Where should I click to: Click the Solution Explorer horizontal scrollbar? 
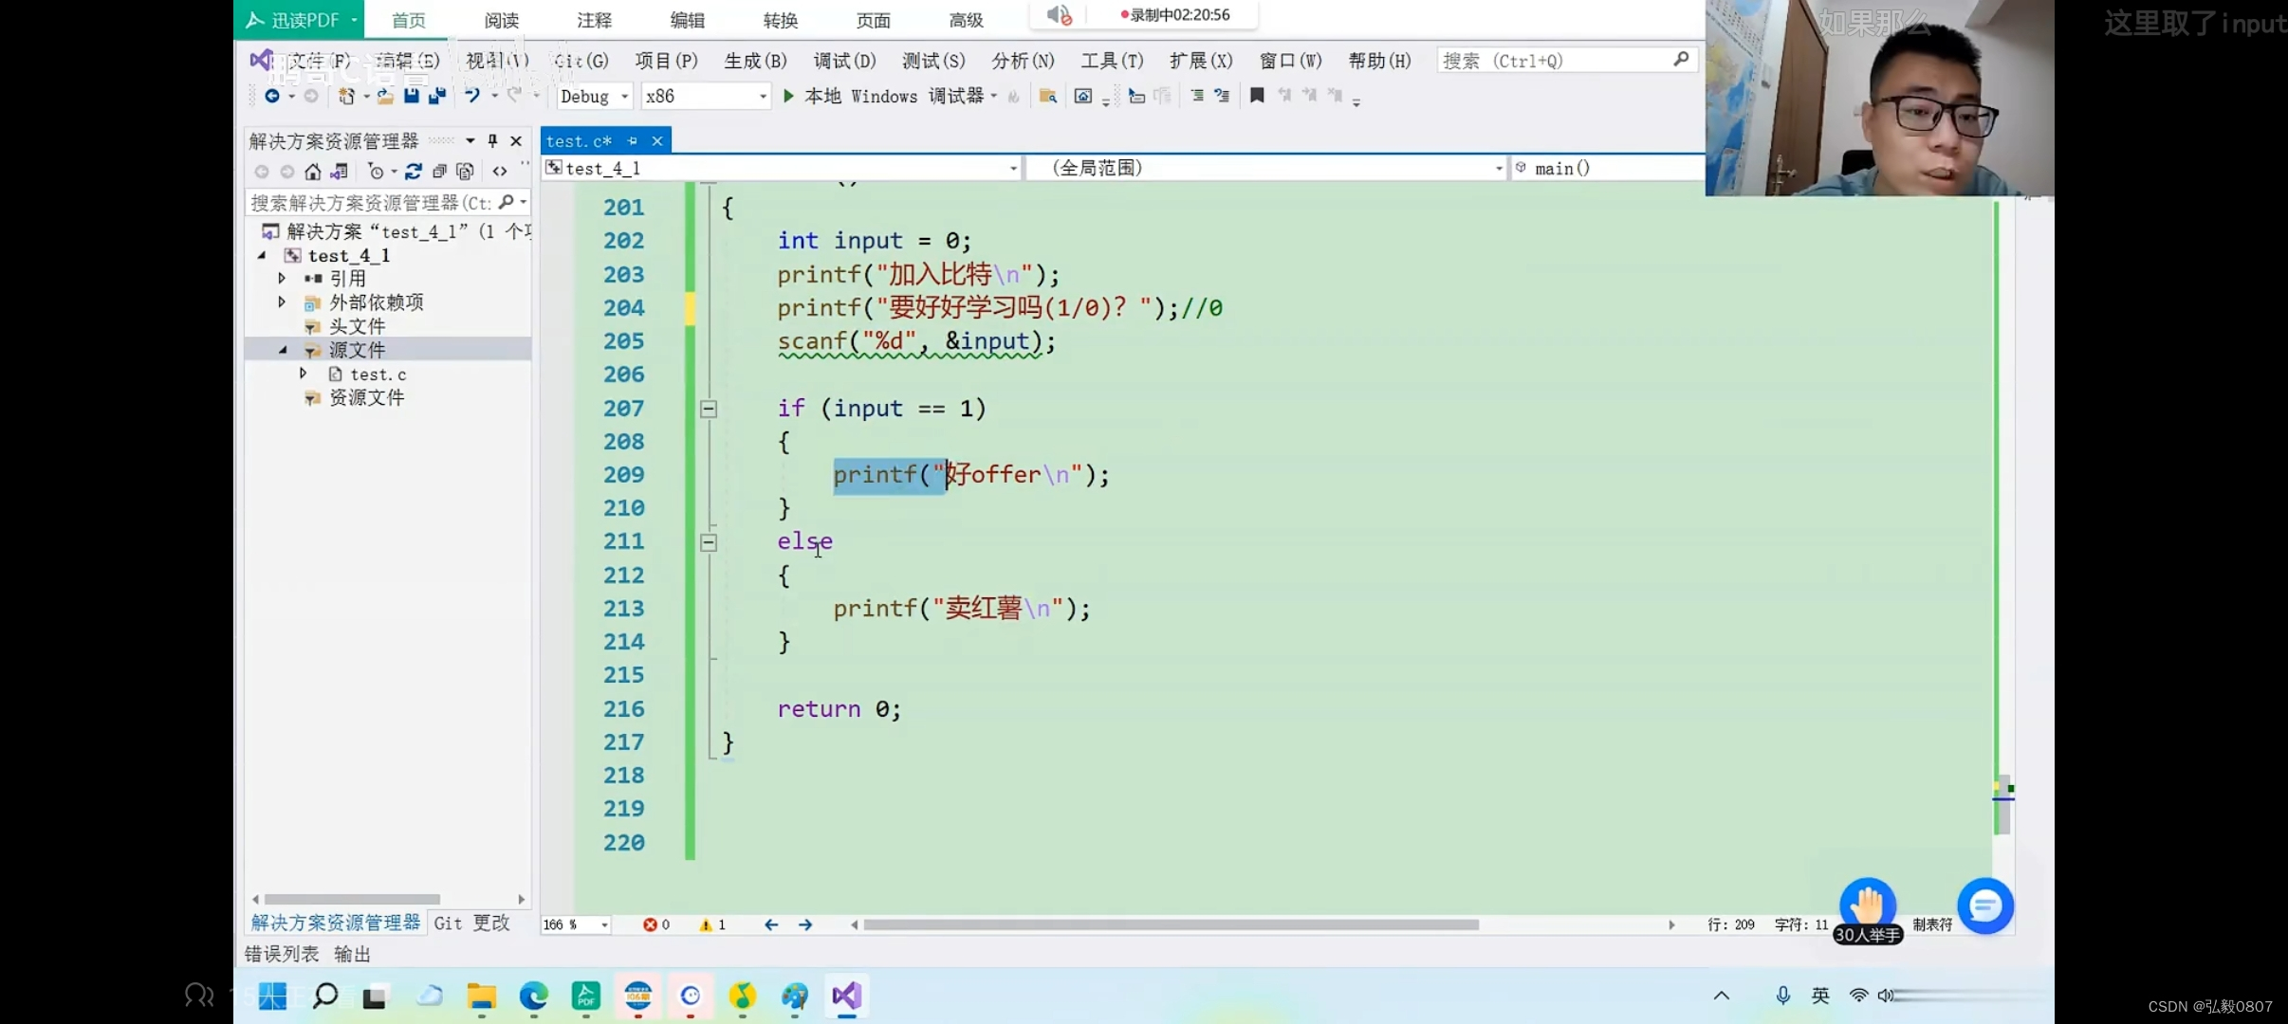[x=352, y=899]
